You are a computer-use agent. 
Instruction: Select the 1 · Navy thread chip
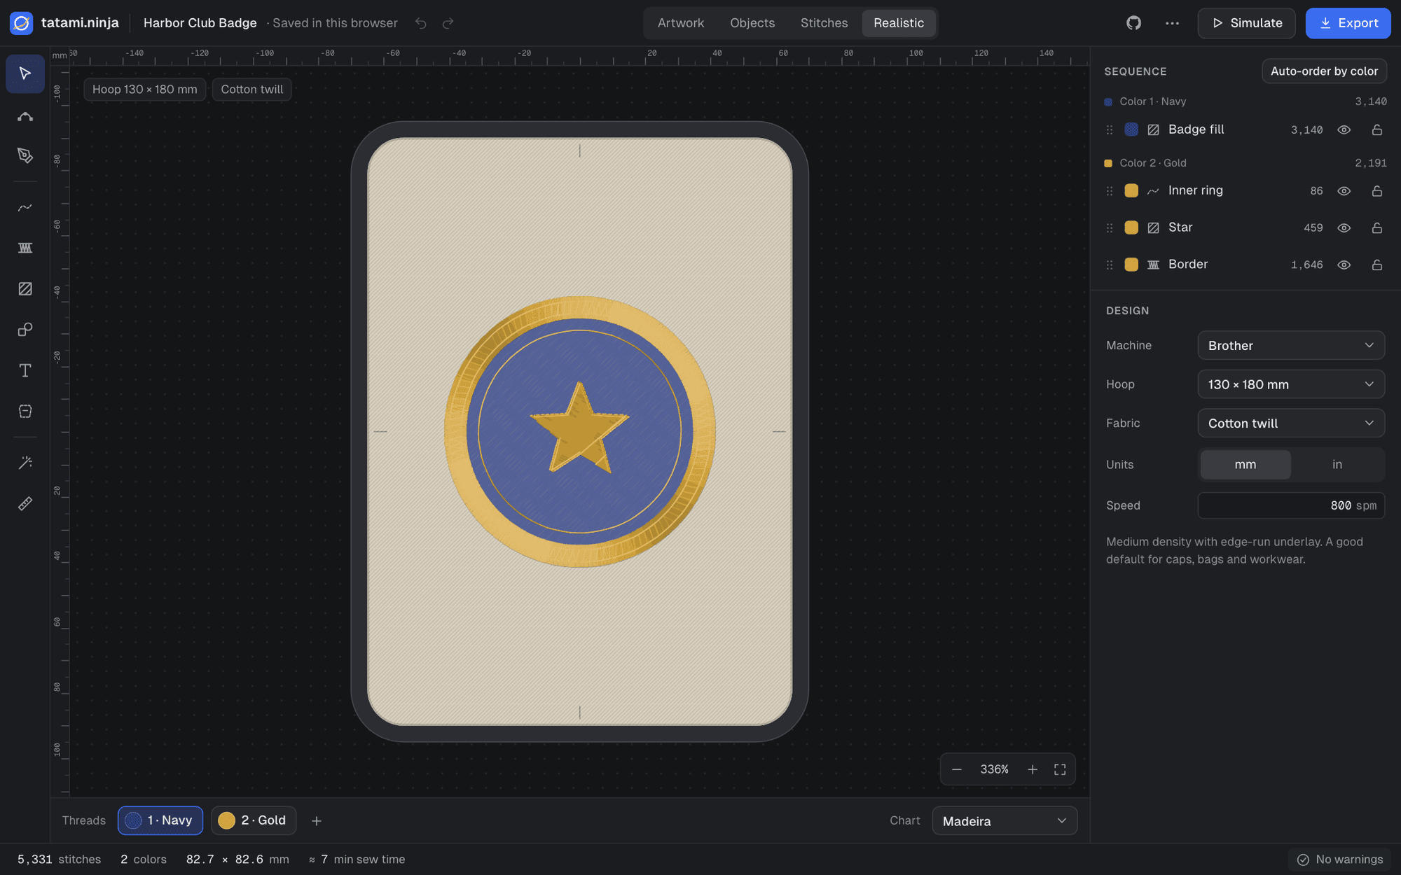pos(160,820)
